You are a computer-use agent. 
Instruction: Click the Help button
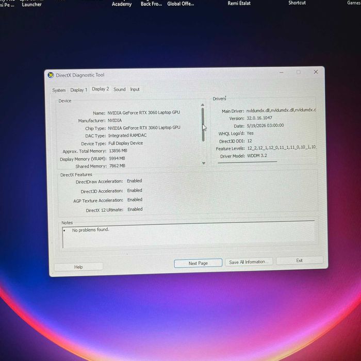click(x=78, y=267)
